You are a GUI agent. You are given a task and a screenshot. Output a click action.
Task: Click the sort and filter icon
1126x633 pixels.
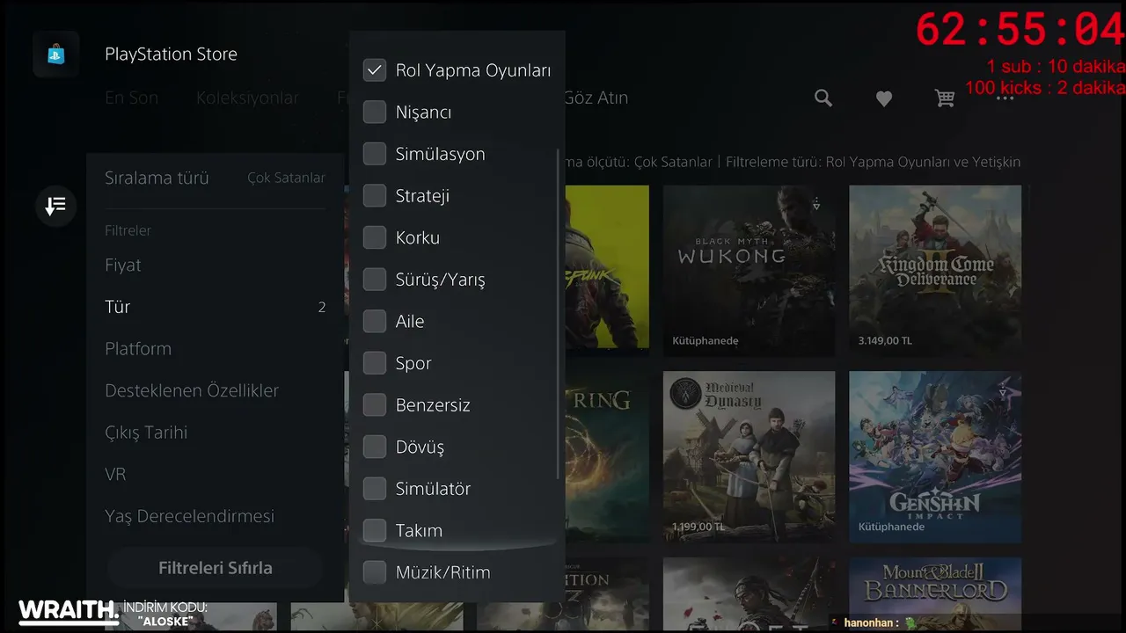[55, 207]
